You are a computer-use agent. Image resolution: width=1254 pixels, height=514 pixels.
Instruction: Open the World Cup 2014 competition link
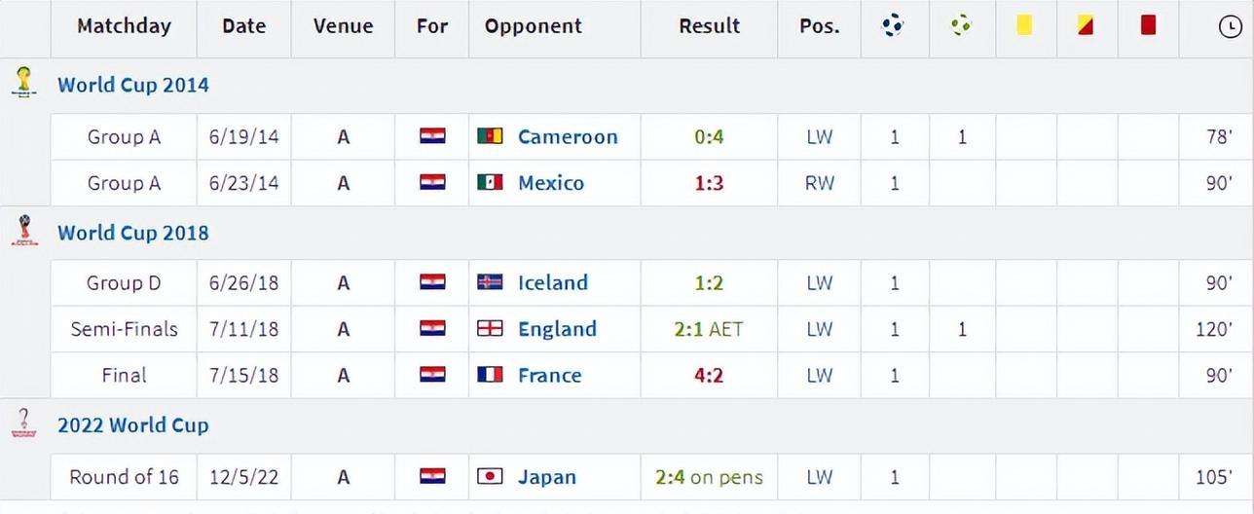point(133,85)
